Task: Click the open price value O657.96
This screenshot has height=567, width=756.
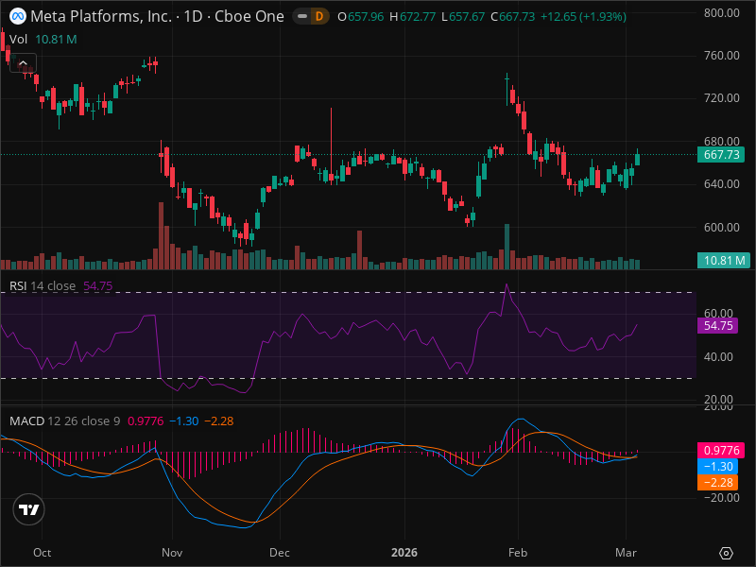Action: [x=361, y=17]
